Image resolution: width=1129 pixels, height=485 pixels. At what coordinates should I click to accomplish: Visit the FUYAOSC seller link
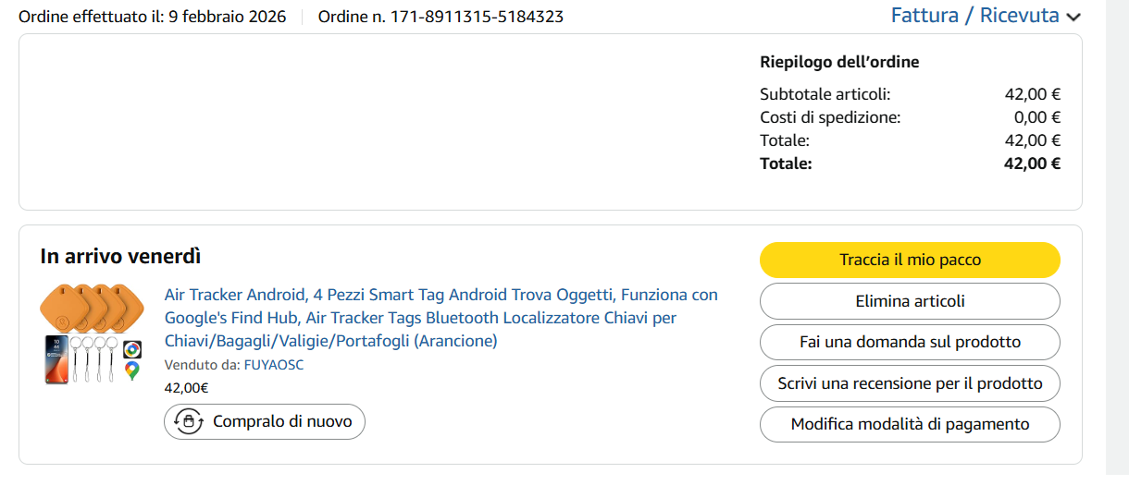click(273, 365)
